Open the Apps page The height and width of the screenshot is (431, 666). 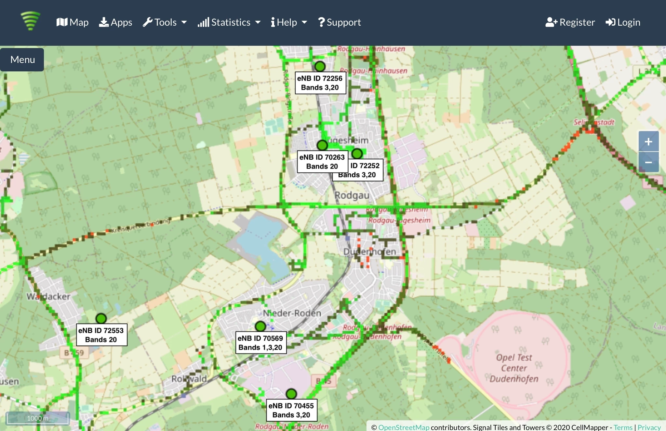tap(116, 22)
